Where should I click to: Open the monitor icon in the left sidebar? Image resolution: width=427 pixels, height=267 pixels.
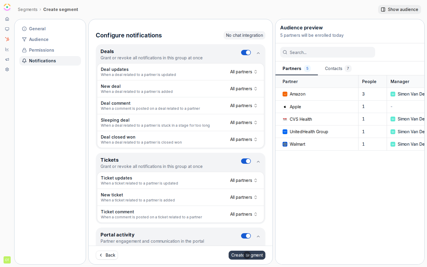click(7, 29)
